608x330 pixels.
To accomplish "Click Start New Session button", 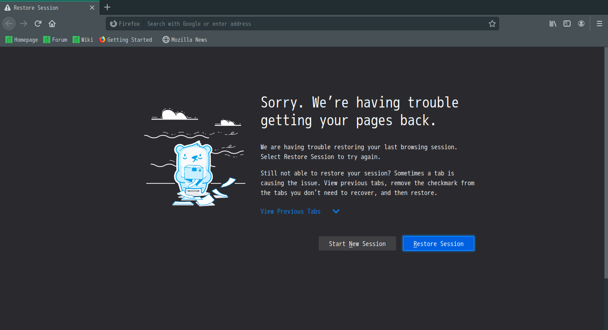I will tap(357, 243).
